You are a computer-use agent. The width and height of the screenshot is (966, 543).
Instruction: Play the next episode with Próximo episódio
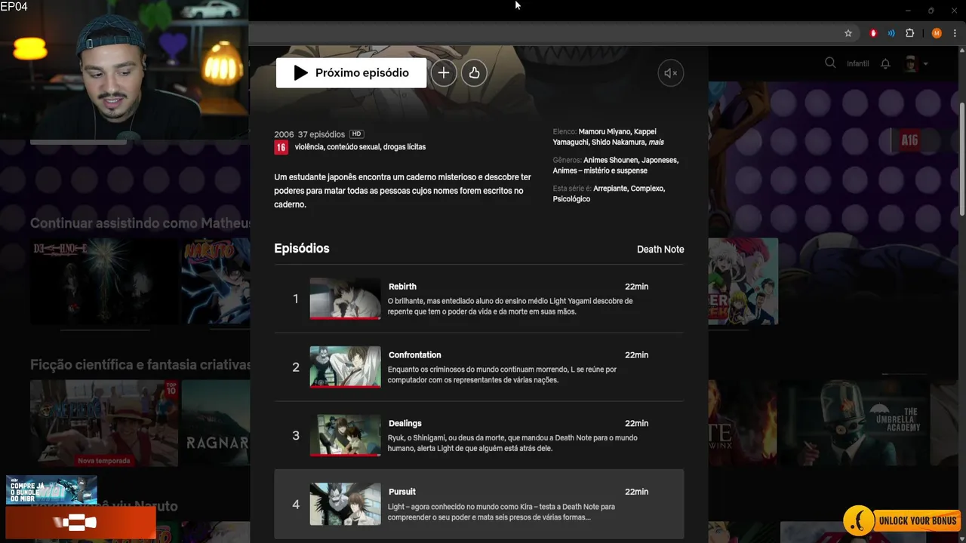[x=351, y=73]
